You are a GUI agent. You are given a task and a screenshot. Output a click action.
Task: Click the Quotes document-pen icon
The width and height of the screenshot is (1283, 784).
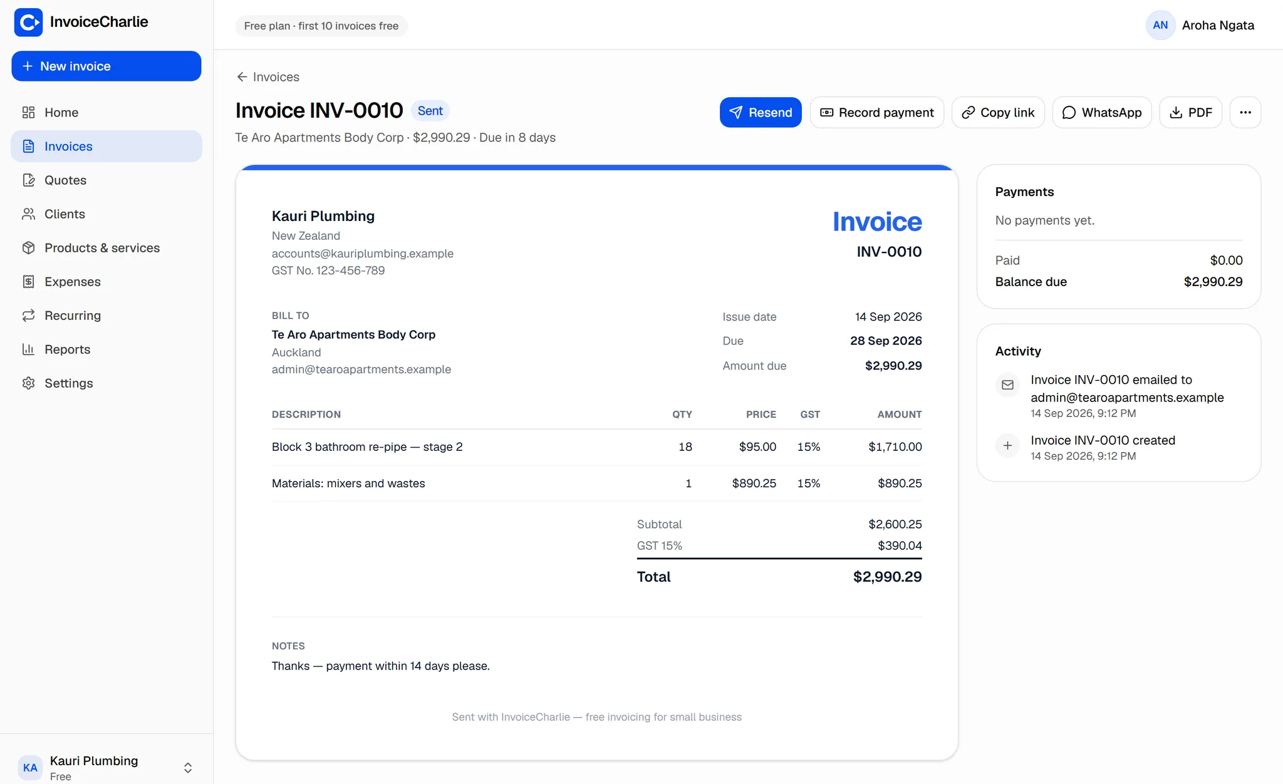[28, 180]
